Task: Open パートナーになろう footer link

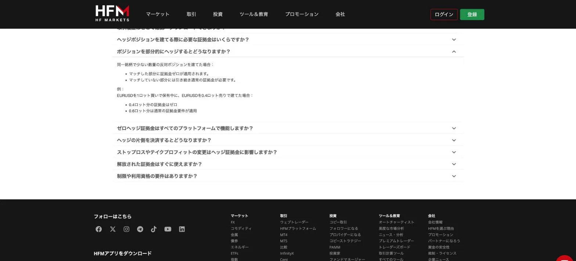Action: point(444,241)
